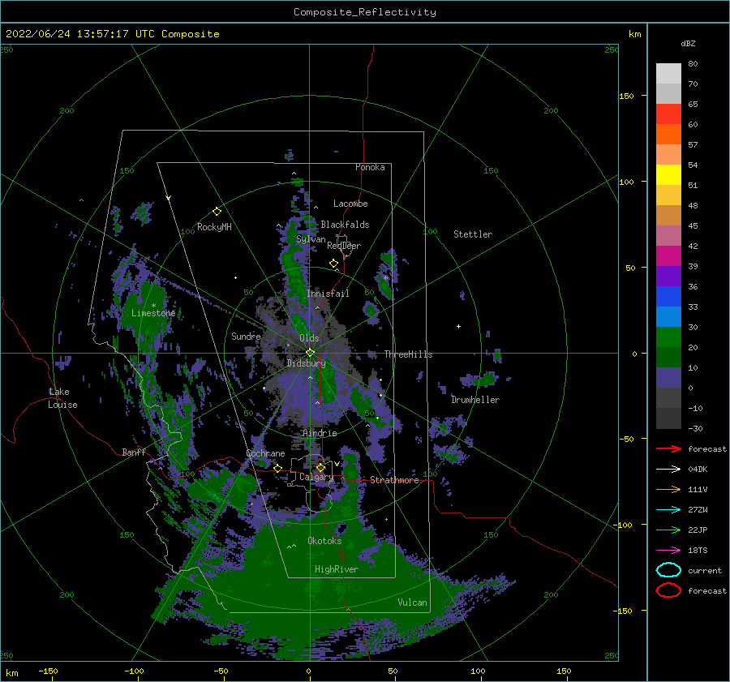Click the Olds town label
This screenshot has width=730, height=682.
pyautogui.click(x=309, y=338)
